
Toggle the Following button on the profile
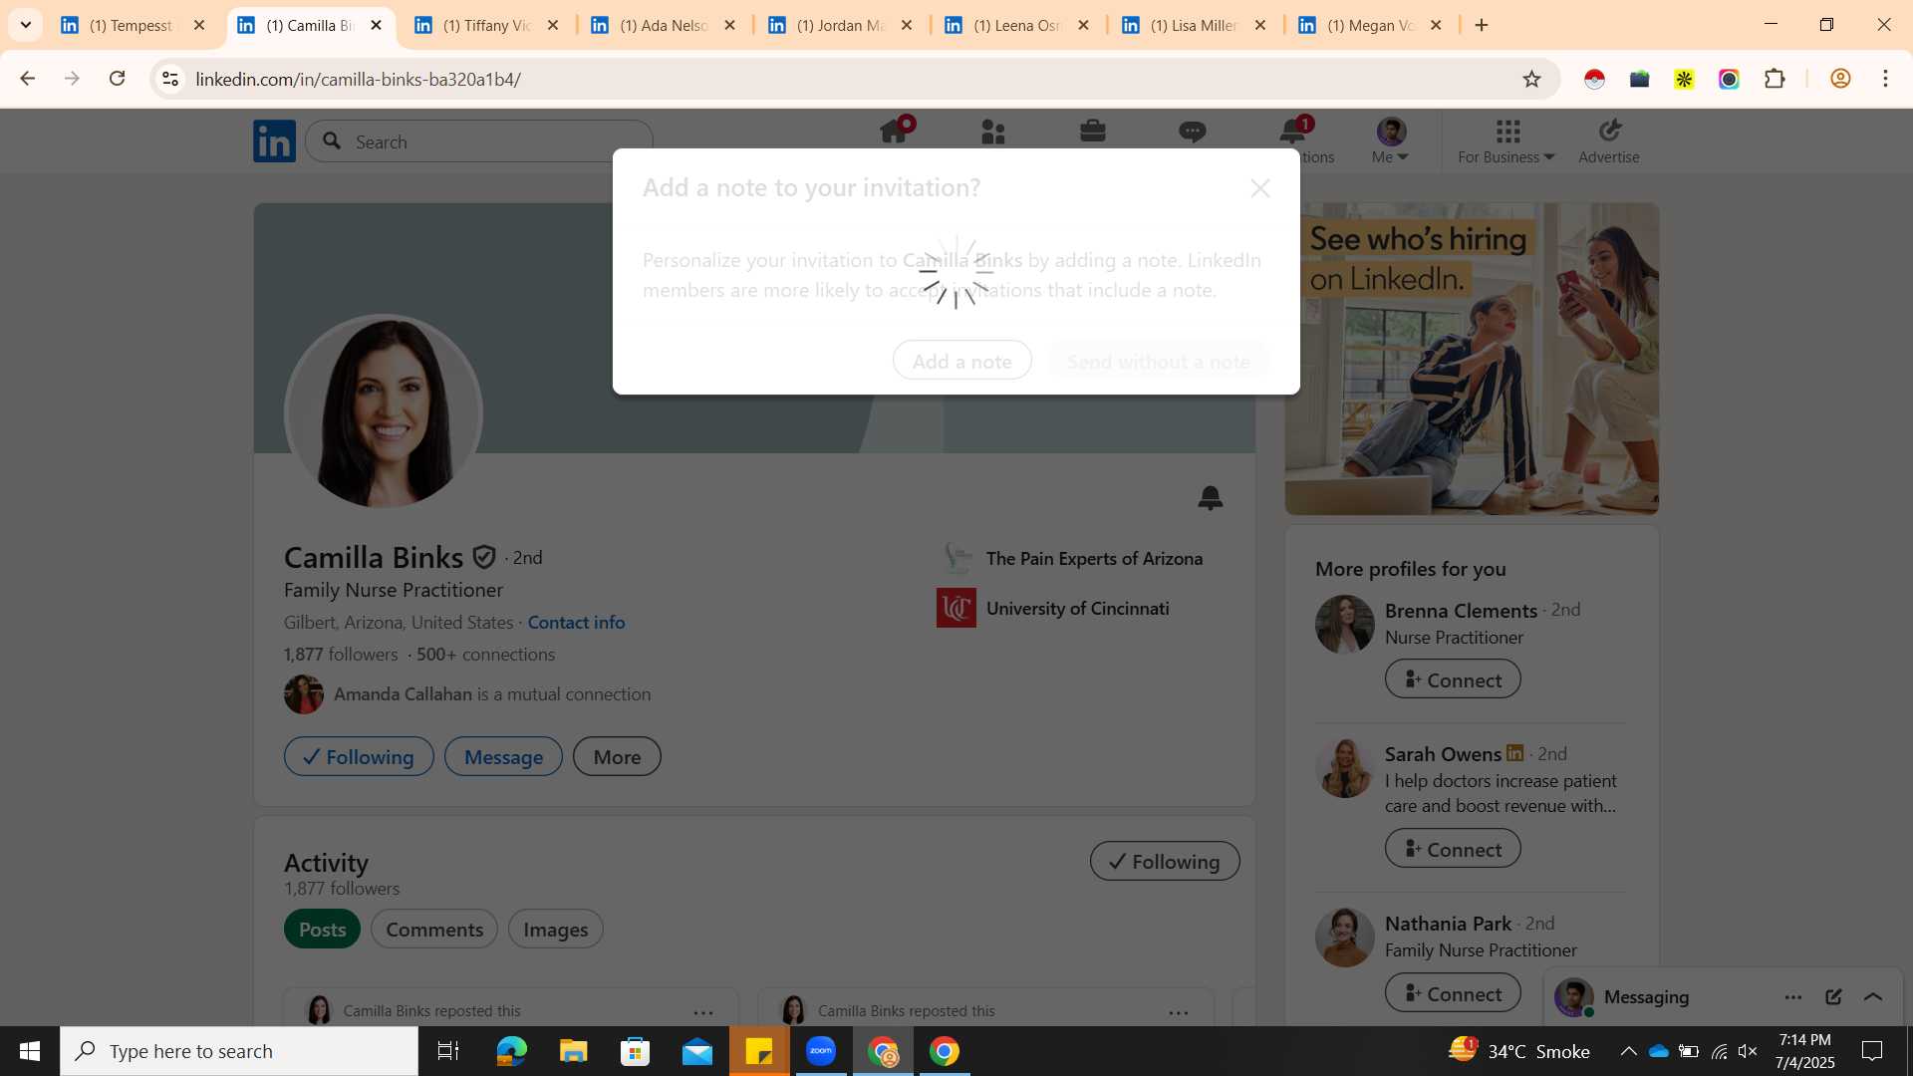point(359,756)
